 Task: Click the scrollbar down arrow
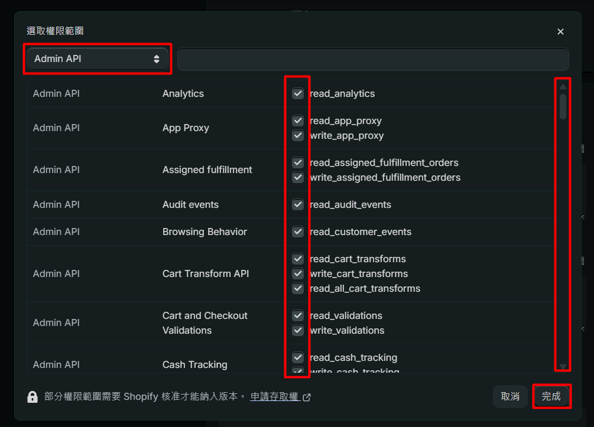click(563, 366)
